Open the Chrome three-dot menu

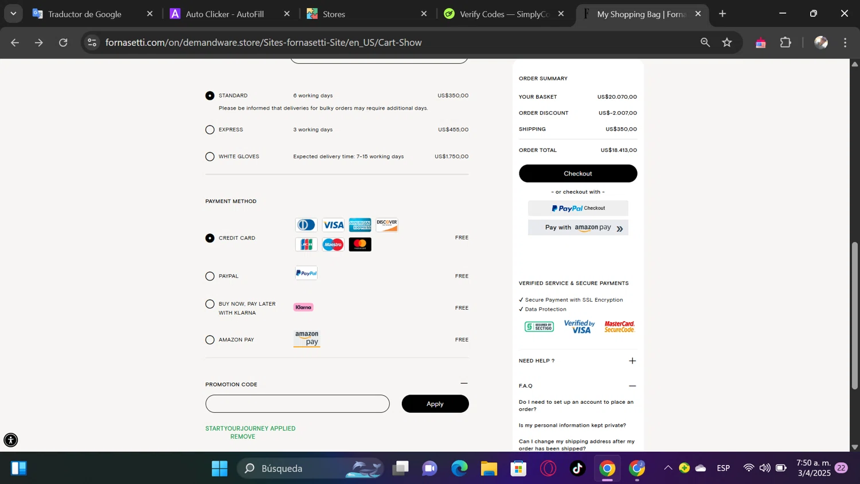[x=845, y=42]
